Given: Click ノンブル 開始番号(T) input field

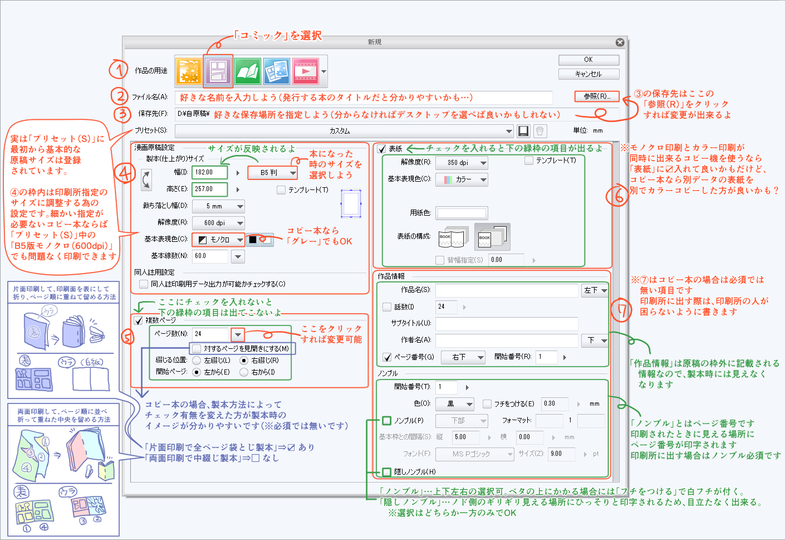Looking at the screenshot, I should tap(447, 387).
